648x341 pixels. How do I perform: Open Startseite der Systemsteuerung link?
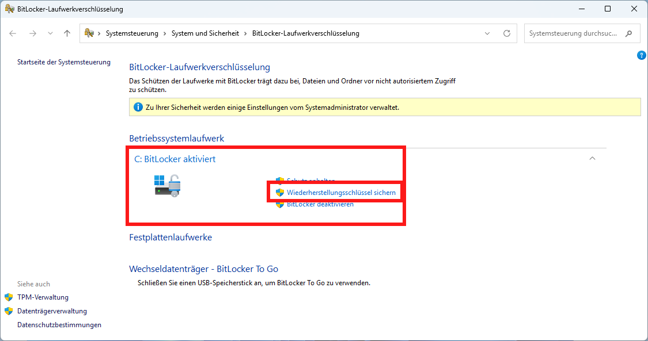pos(63,62)
